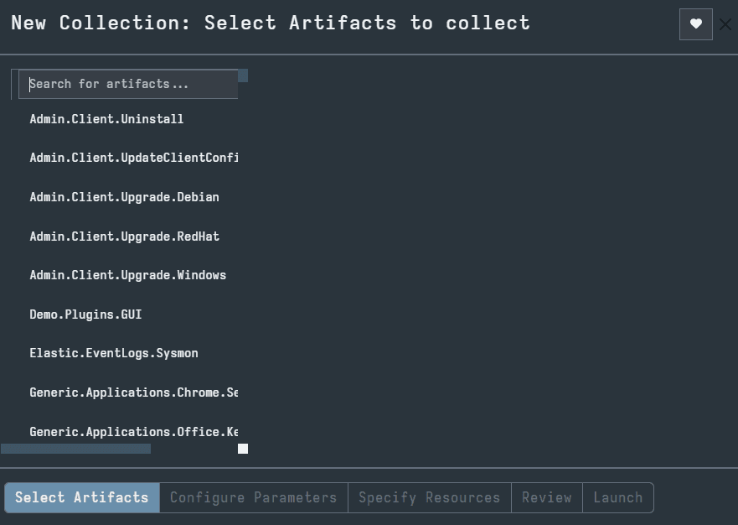The height and width of the screenshot is (525, 738).
Task: Select the Admin.Client.Uninstall artifact
Action: pos(106,119)
